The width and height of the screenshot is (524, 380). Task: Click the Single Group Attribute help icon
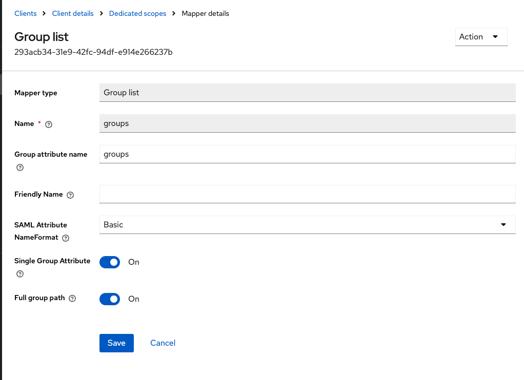(19, 274)
